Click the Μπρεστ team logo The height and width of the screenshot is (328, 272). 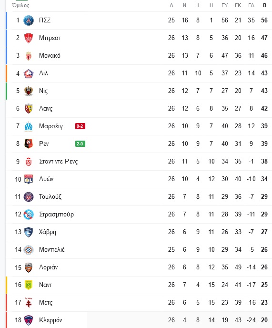29,38
